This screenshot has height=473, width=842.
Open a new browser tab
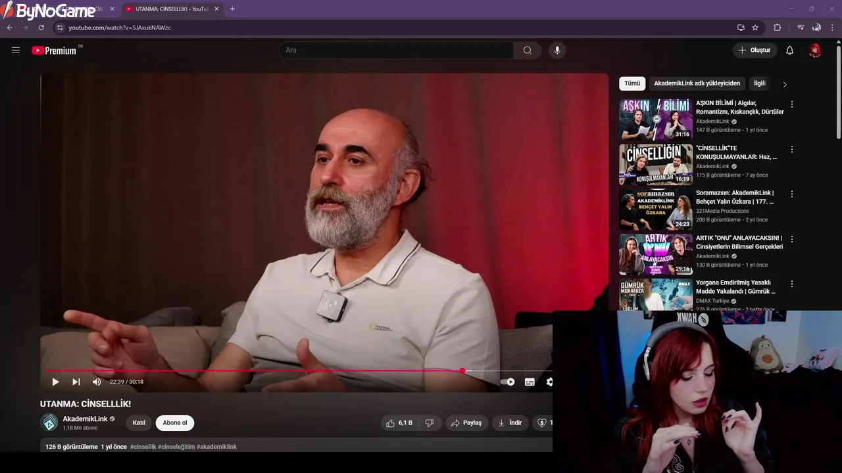pyautogui.click(x=232, y=9)
